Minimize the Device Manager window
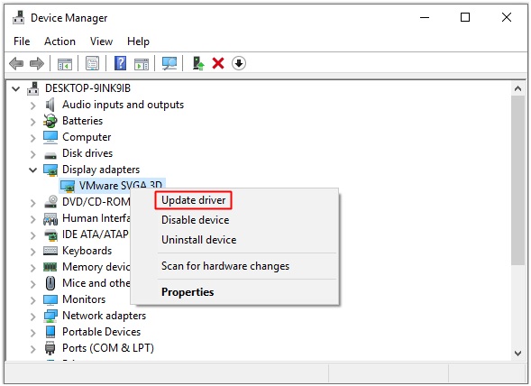Screen dimensions: 531x386 [425, 17]
